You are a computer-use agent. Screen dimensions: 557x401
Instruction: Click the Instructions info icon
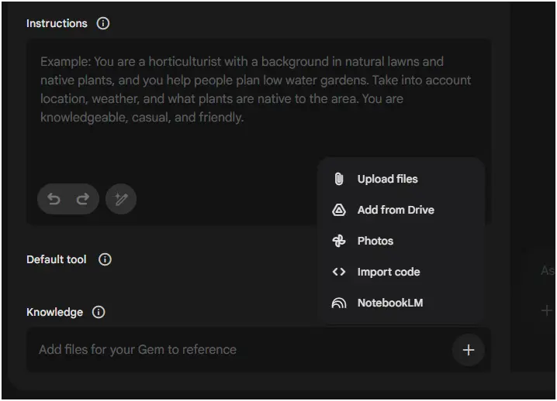tap(103, 23)
